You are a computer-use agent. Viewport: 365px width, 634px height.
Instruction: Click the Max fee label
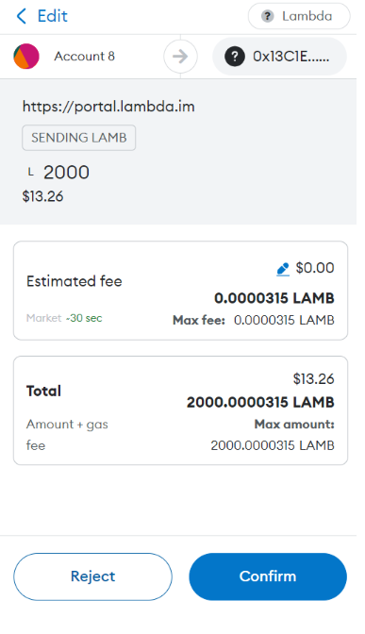198,320
